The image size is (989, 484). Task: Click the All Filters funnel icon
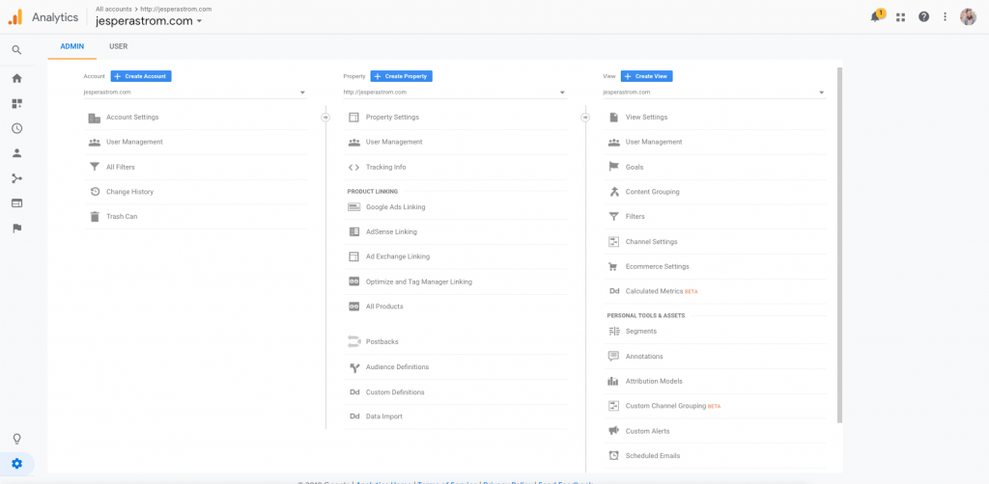pyautogui.click(x=95, y=168)
